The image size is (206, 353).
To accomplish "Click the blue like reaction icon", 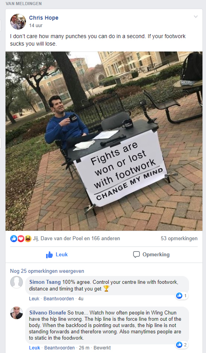I will coord(13,238).
